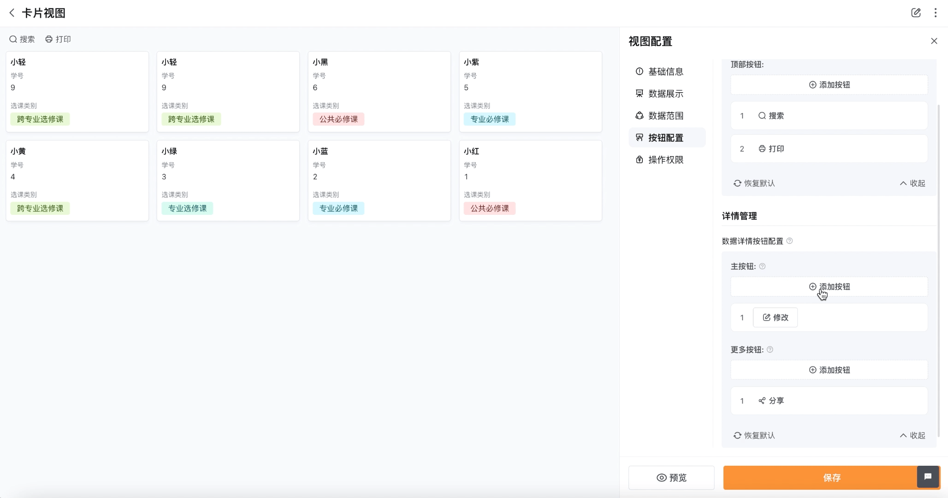Open the 小黄 student card

[77, 181]
